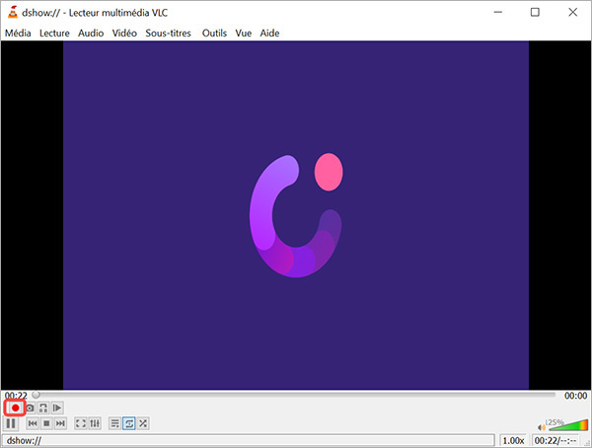
Task: Advance frame by frame
Action: (57, 408)
